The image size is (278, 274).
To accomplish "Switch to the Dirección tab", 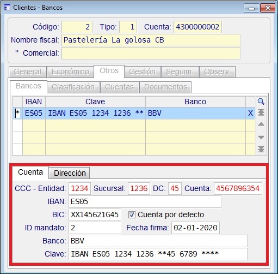I will tap(70, 173).
